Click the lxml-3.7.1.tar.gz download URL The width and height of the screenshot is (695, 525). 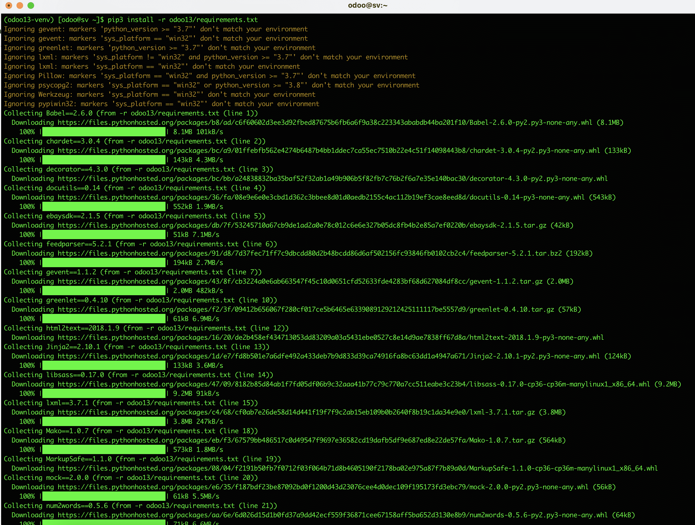(x=296, y=412)
